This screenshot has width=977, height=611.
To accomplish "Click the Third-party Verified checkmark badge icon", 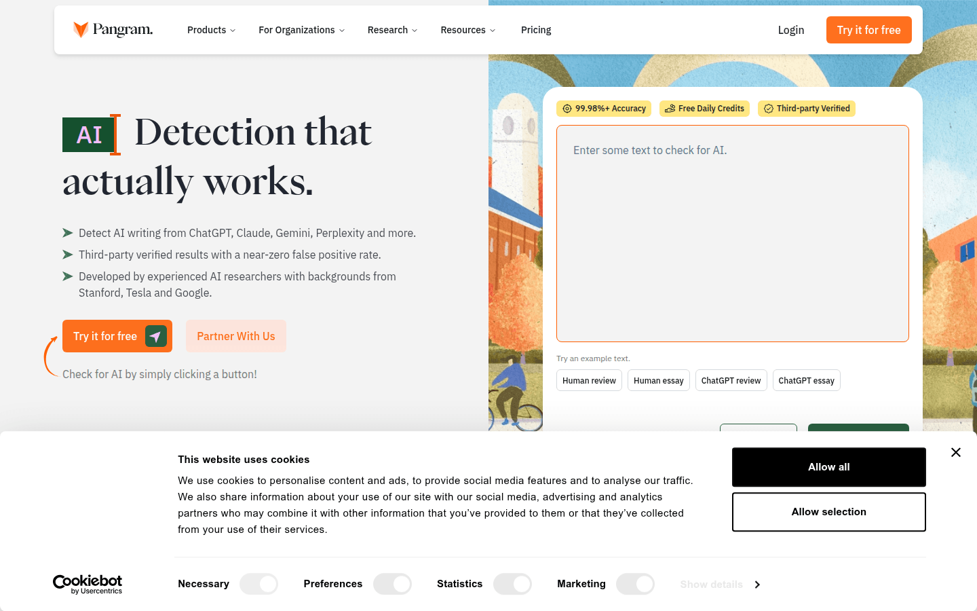I will tap(768, 108).
